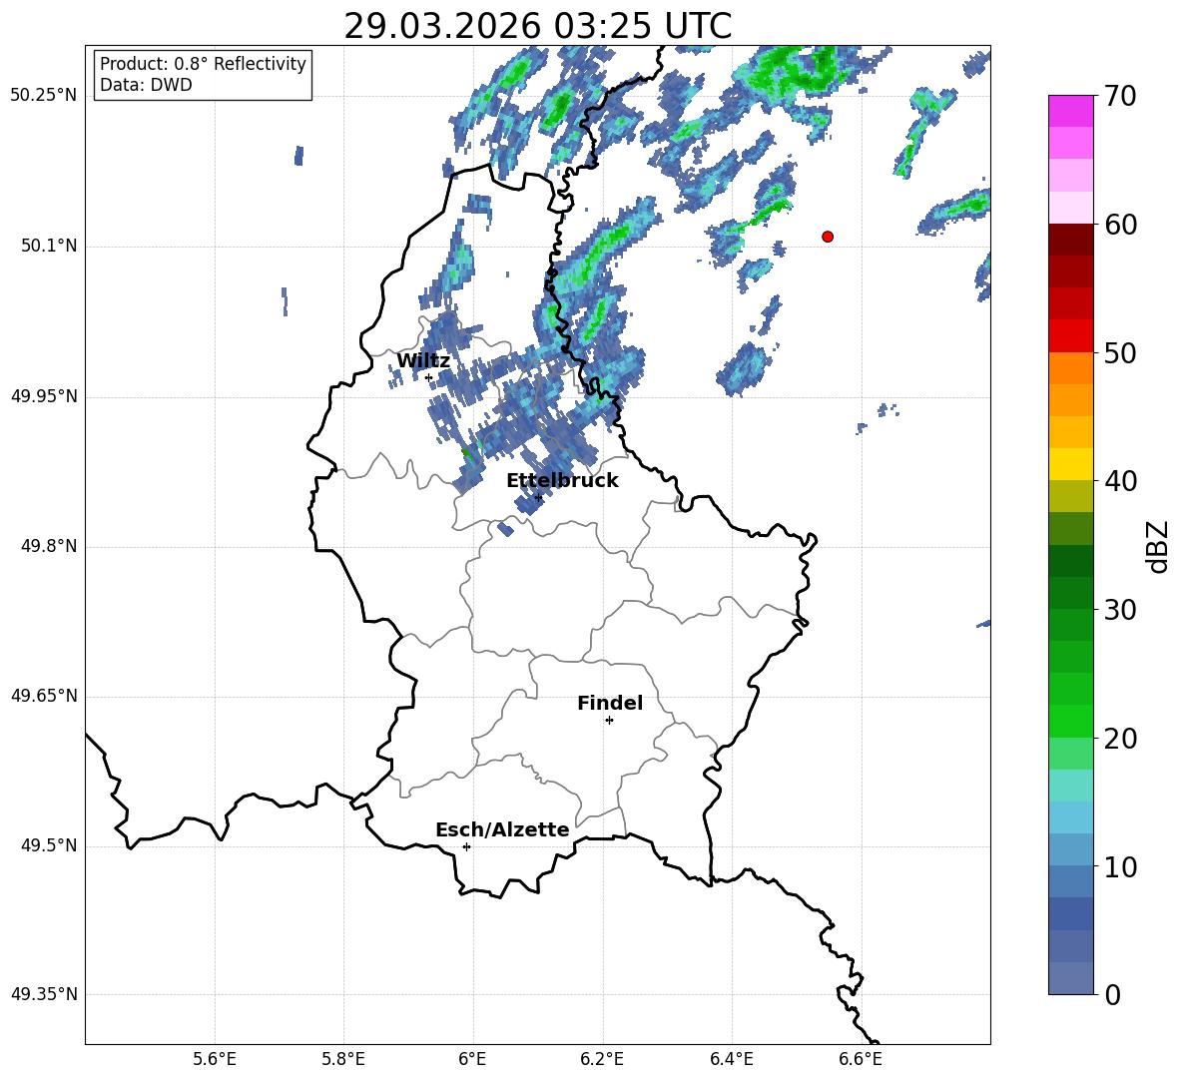Click the 50.1°N latitude label
Screen dimensions: 1182x1079
pyautogui.click(x=49, y=246)
